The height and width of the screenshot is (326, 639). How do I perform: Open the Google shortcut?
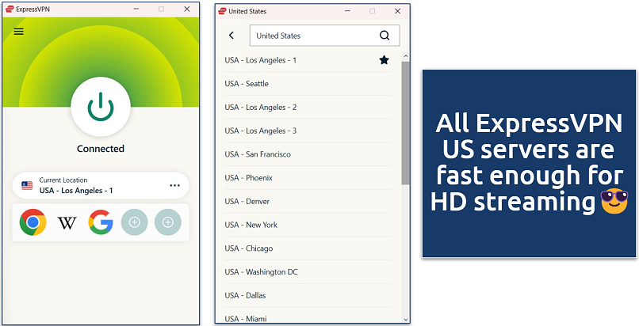click(101, 222)
